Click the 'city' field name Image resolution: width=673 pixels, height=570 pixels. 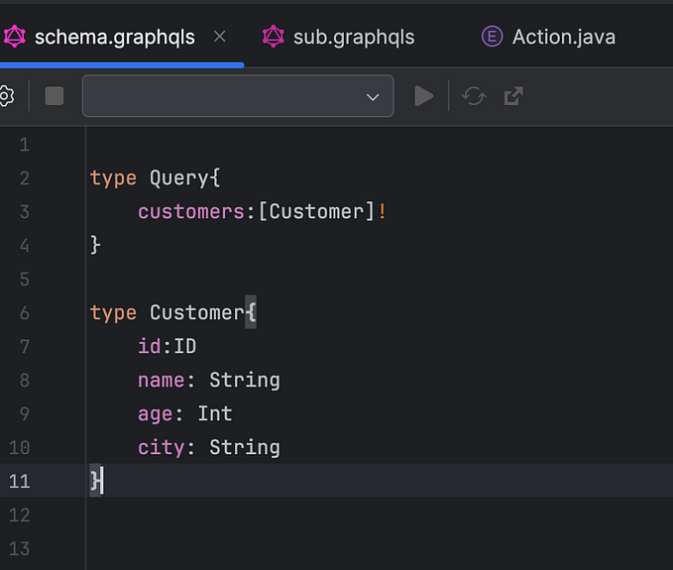tap(162, 448)
